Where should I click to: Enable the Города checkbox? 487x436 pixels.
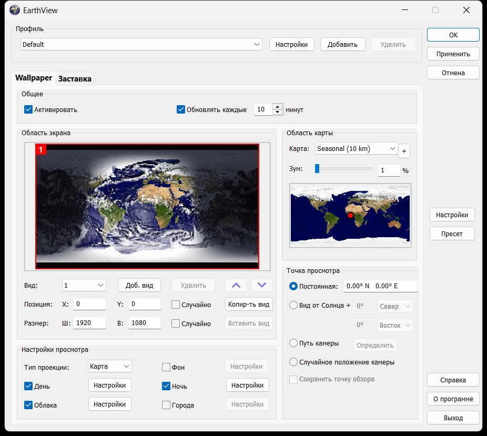pos(166,405)
